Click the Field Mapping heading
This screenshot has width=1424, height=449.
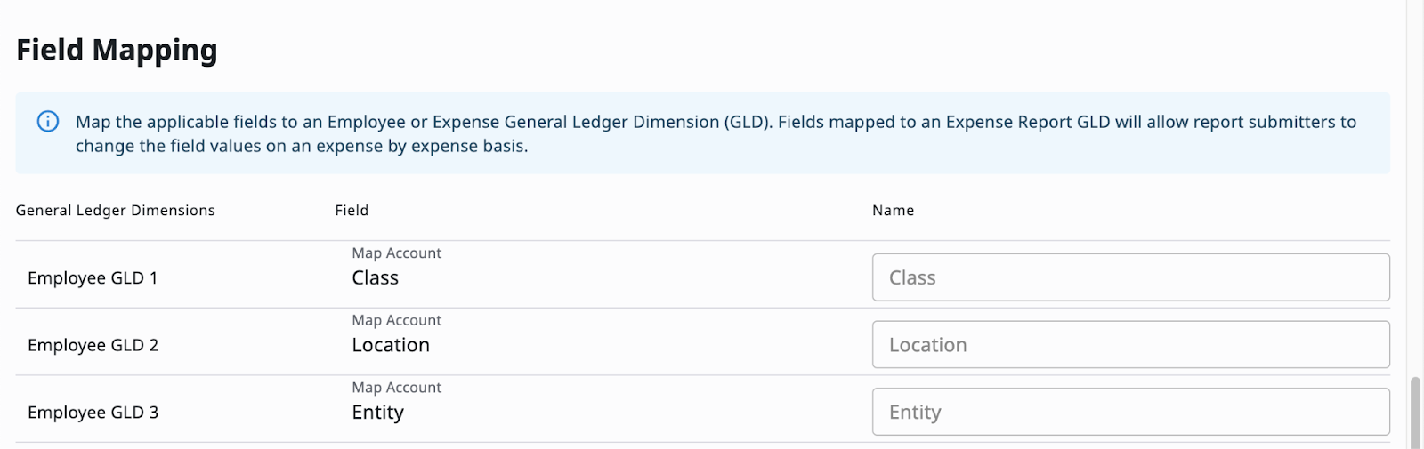(117, 51)
